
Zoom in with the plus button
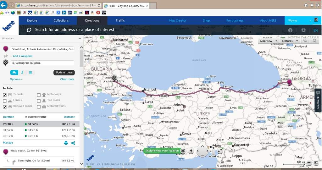click(x=214, y=147)
